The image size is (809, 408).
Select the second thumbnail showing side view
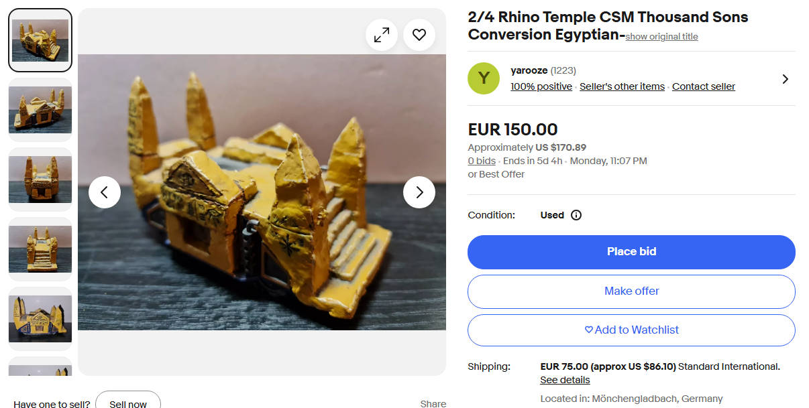[40, 110]
